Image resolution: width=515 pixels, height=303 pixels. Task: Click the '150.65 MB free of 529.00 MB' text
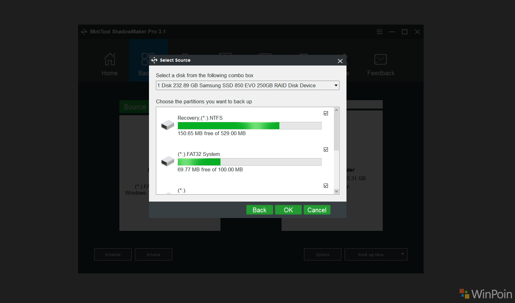coord(212,133)
